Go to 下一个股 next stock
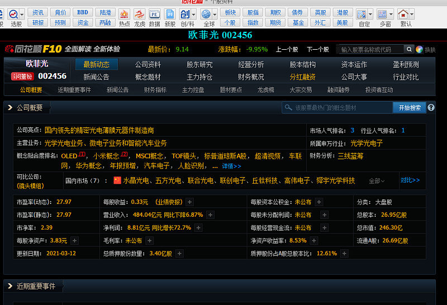This screenshot has height=305, width=447. [x=318, y=50]
